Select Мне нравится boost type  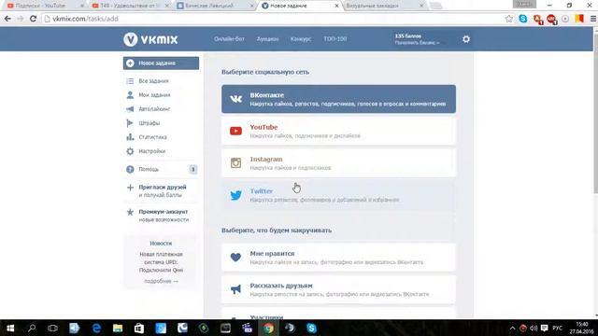pyautogui.click(x=338, y=258)
